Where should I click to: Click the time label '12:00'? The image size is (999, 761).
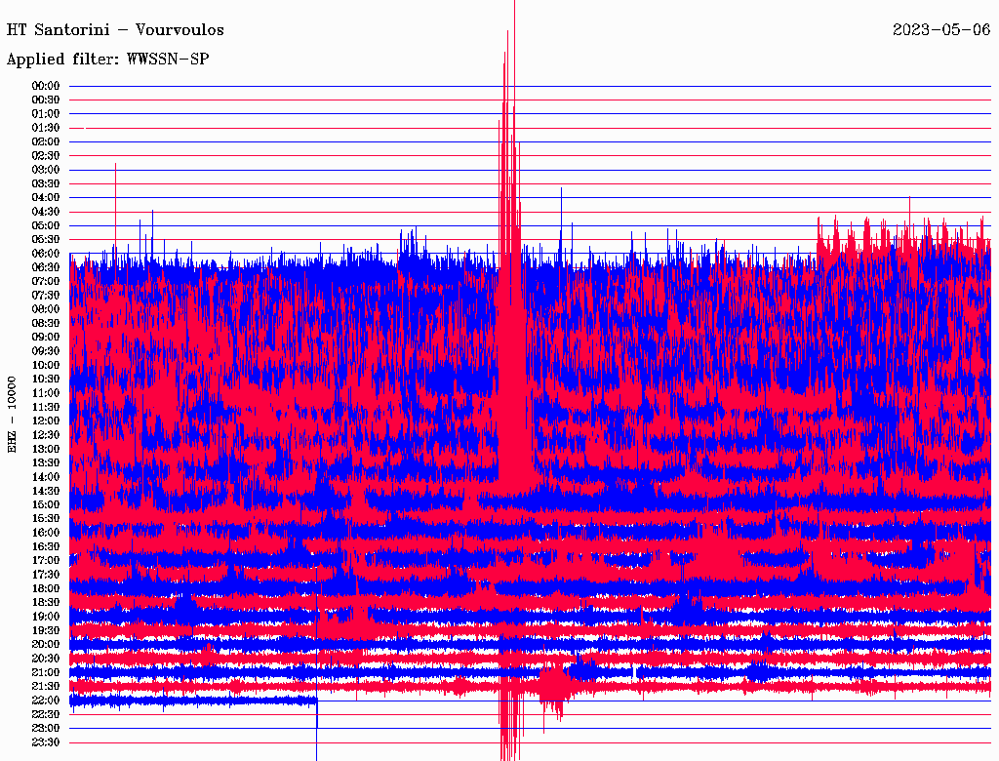coord(46,421)
